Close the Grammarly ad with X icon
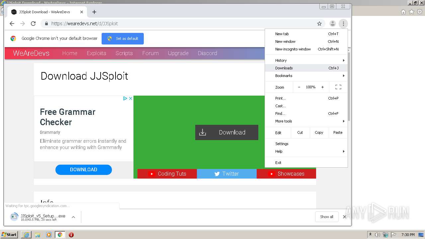 pyautogui.click(x=130, y=98)
